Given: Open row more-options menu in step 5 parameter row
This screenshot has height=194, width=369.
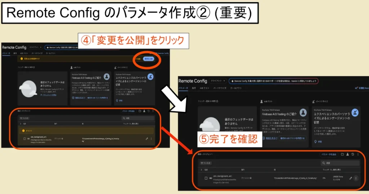Looking at the screenshot, I should 356,178.
